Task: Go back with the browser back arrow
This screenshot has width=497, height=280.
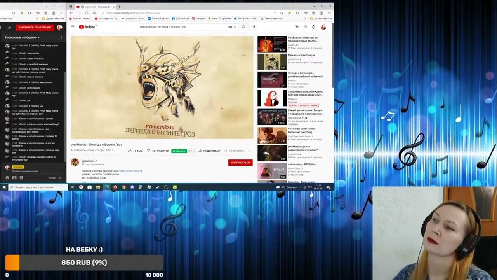Action: point(71,13)
